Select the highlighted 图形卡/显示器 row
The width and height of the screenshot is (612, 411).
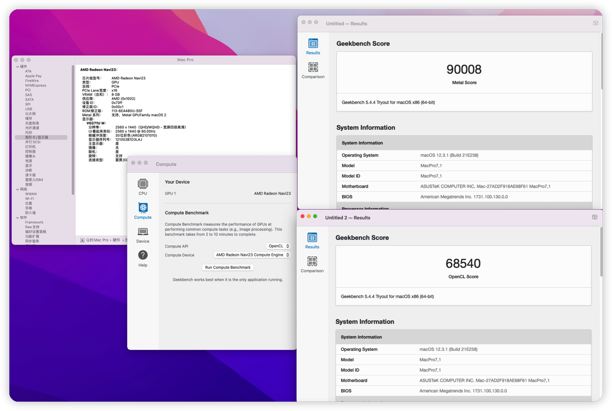tap(41, 138)
